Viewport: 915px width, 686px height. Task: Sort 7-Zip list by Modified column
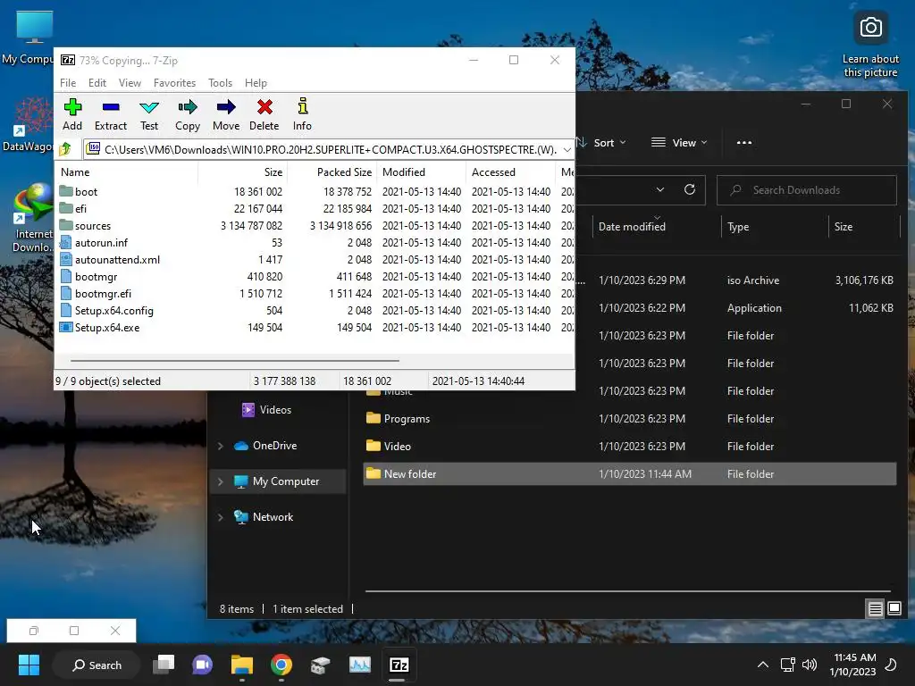point(422,172)
